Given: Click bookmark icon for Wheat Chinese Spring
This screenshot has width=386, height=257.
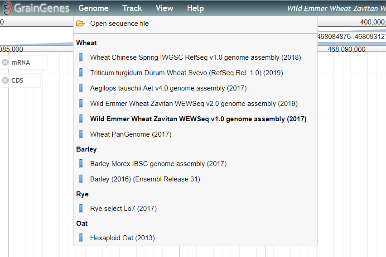Looking at the screenshot, I should pyautogui.click(x=81, y=57).
